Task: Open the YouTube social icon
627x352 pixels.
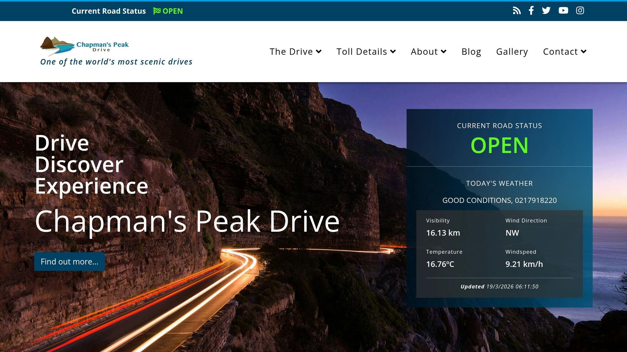Action: (x=563, y=11)
